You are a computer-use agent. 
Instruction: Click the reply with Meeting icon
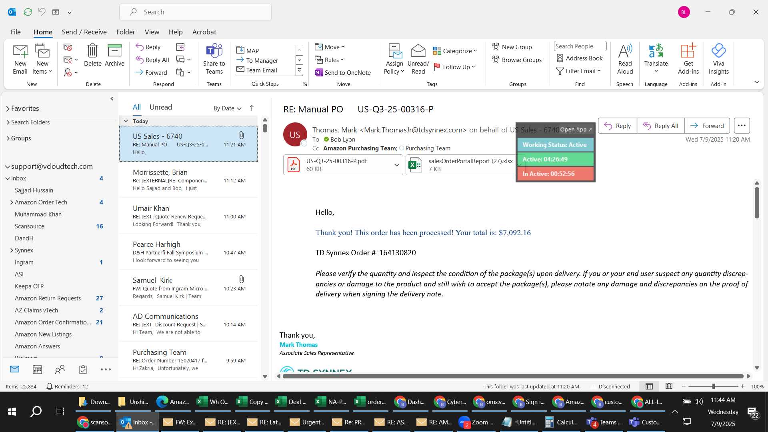(180, 47)
